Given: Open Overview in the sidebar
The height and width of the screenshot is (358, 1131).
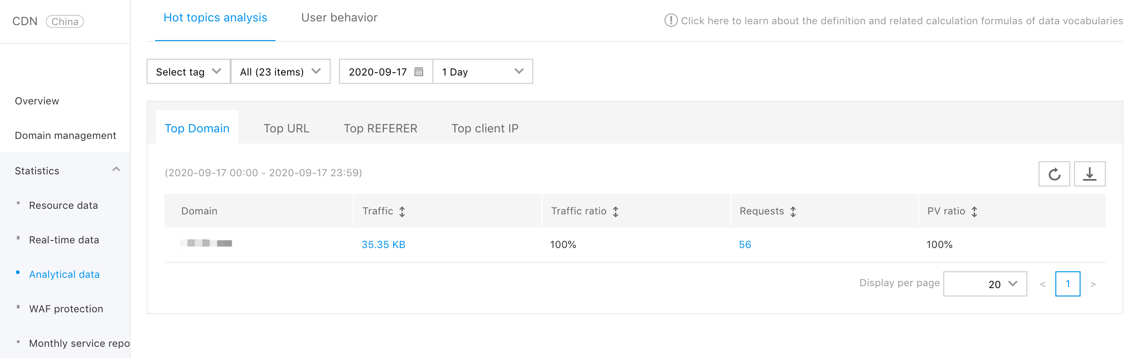Looking at the screenshot, I should pos(37,101).
